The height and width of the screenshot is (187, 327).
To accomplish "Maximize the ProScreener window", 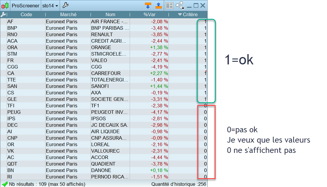I will tap(196, 6).
